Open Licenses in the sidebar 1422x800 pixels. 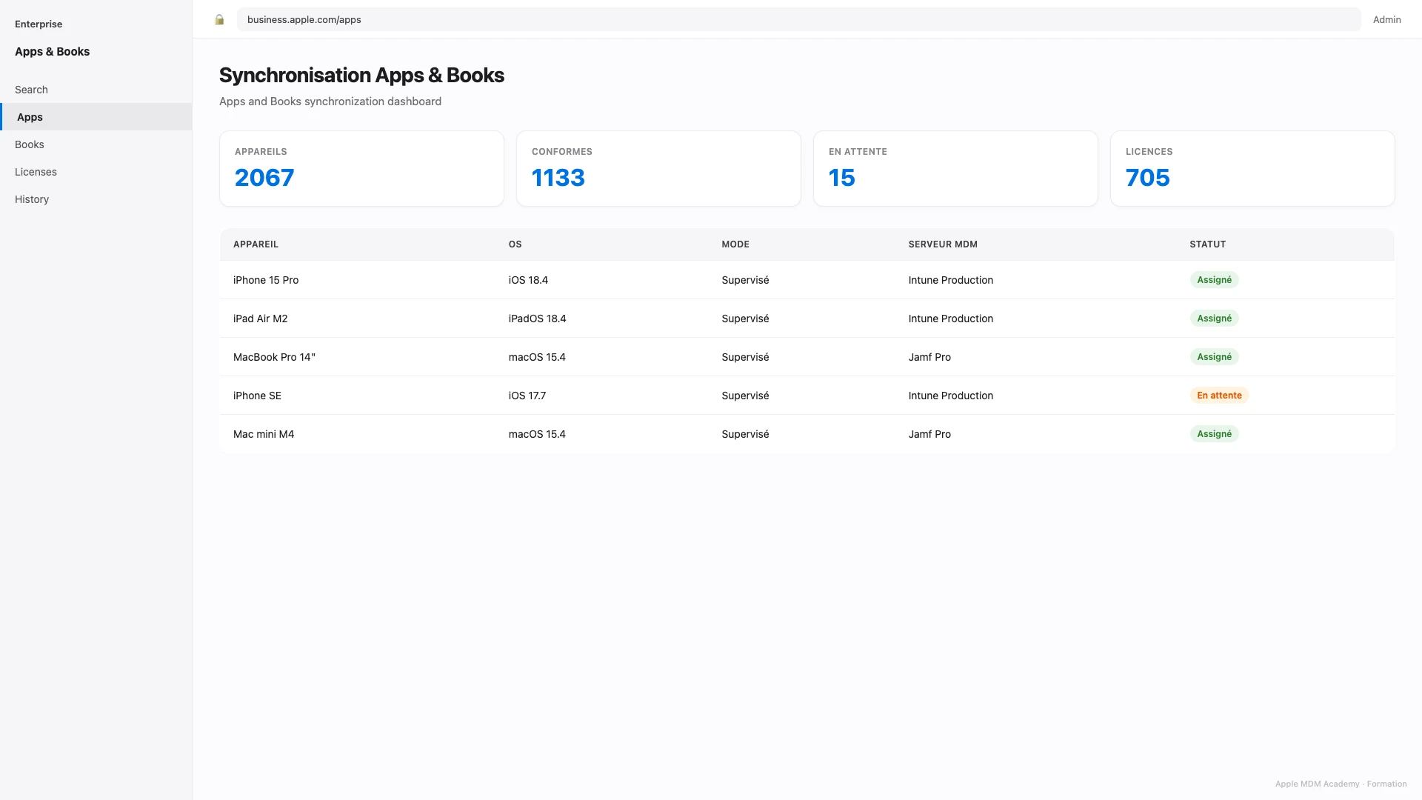point(96,172)
